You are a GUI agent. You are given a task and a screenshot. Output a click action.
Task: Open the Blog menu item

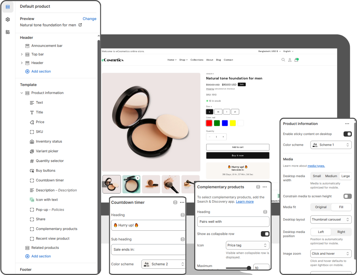pyautogui.click(x=218, y=60)
